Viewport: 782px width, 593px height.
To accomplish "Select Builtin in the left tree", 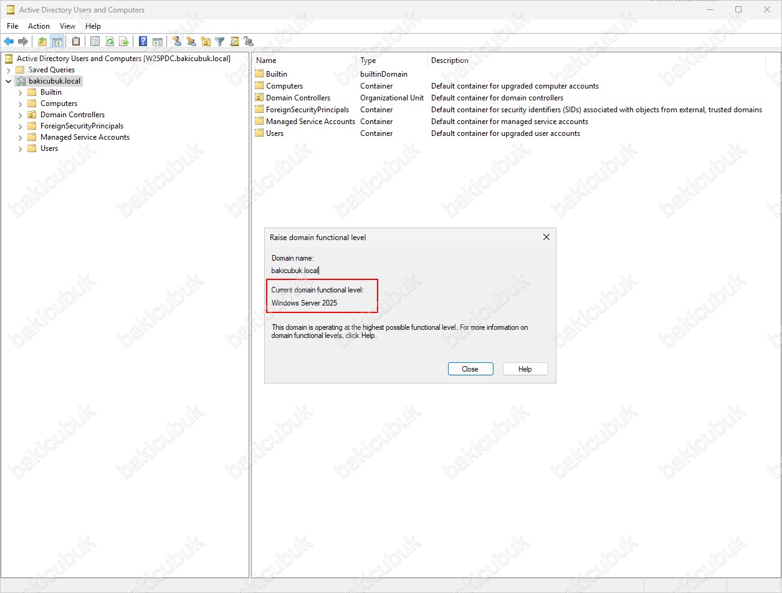I will [51, 92].
